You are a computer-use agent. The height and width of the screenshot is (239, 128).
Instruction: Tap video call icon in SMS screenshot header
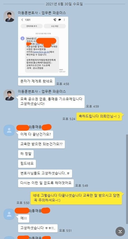[x=60, y=20]
